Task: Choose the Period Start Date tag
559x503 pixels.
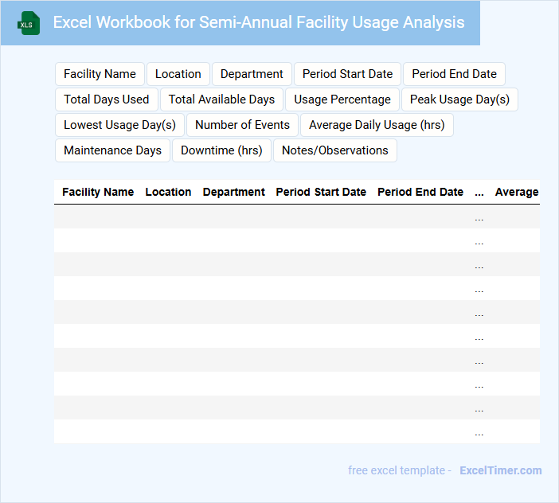Action: point(347,74)
